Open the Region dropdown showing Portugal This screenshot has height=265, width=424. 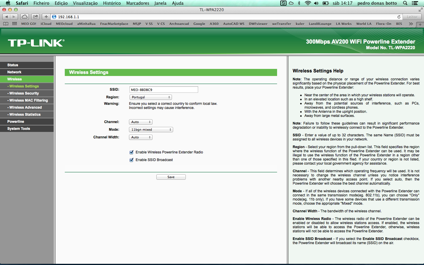[x=150, y=97]
